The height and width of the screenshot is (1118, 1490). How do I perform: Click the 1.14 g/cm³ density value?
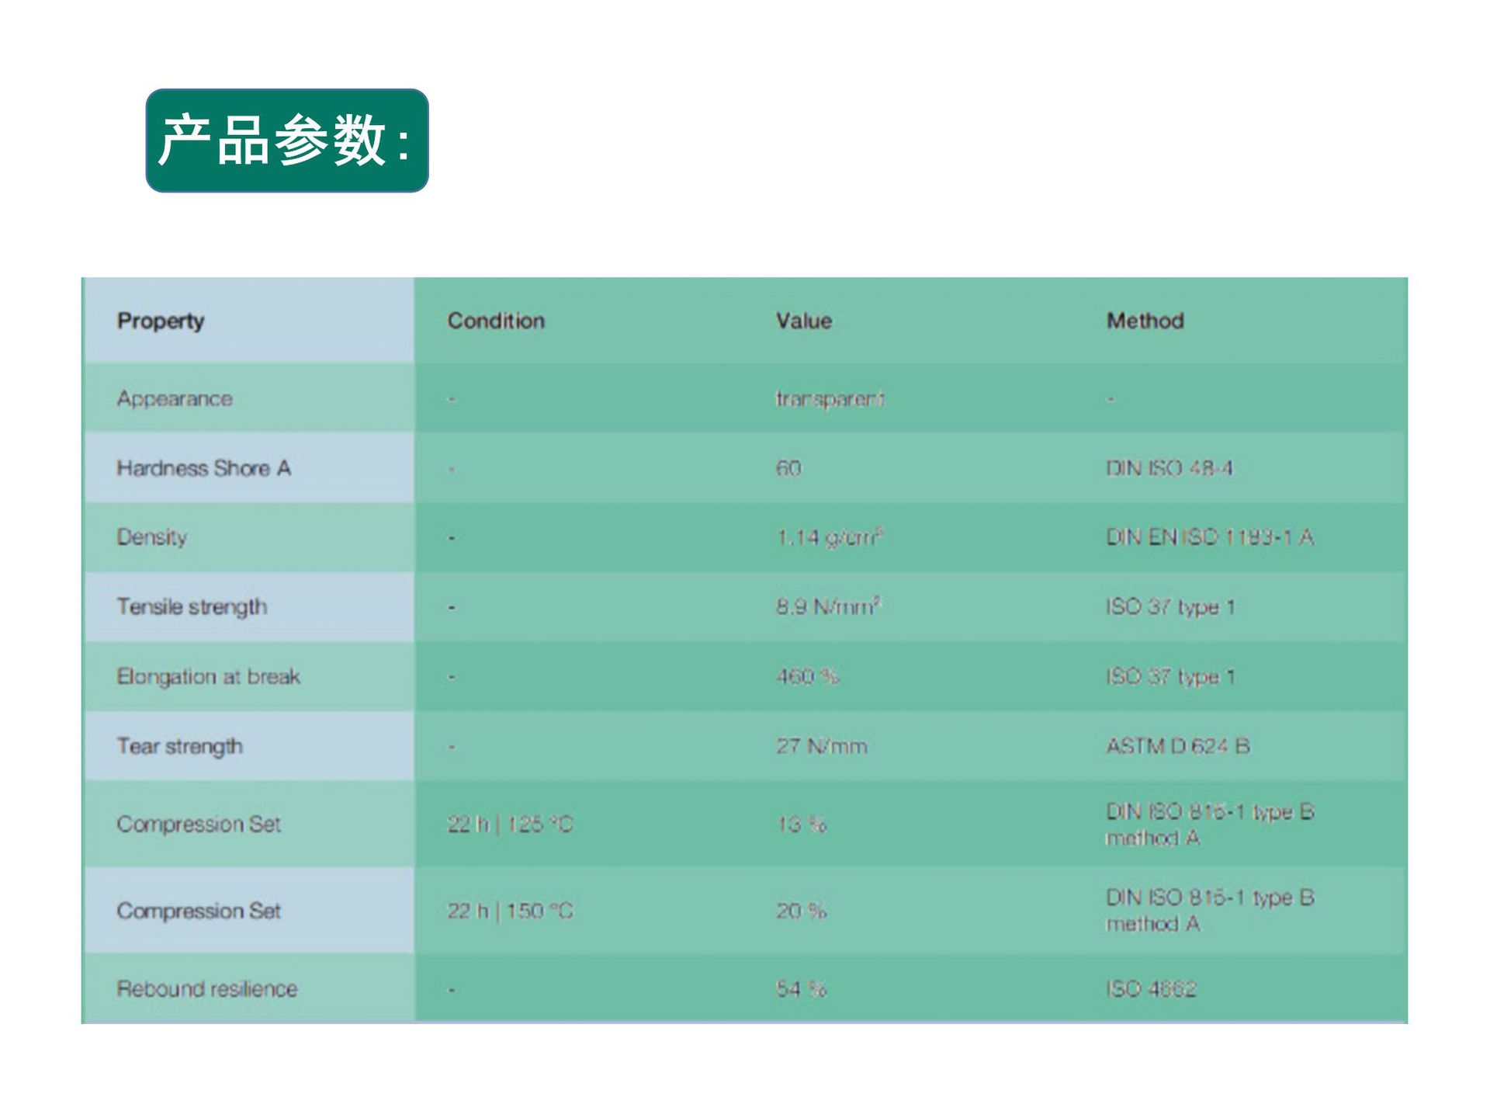pyautogui.click(x=830, y=537)
